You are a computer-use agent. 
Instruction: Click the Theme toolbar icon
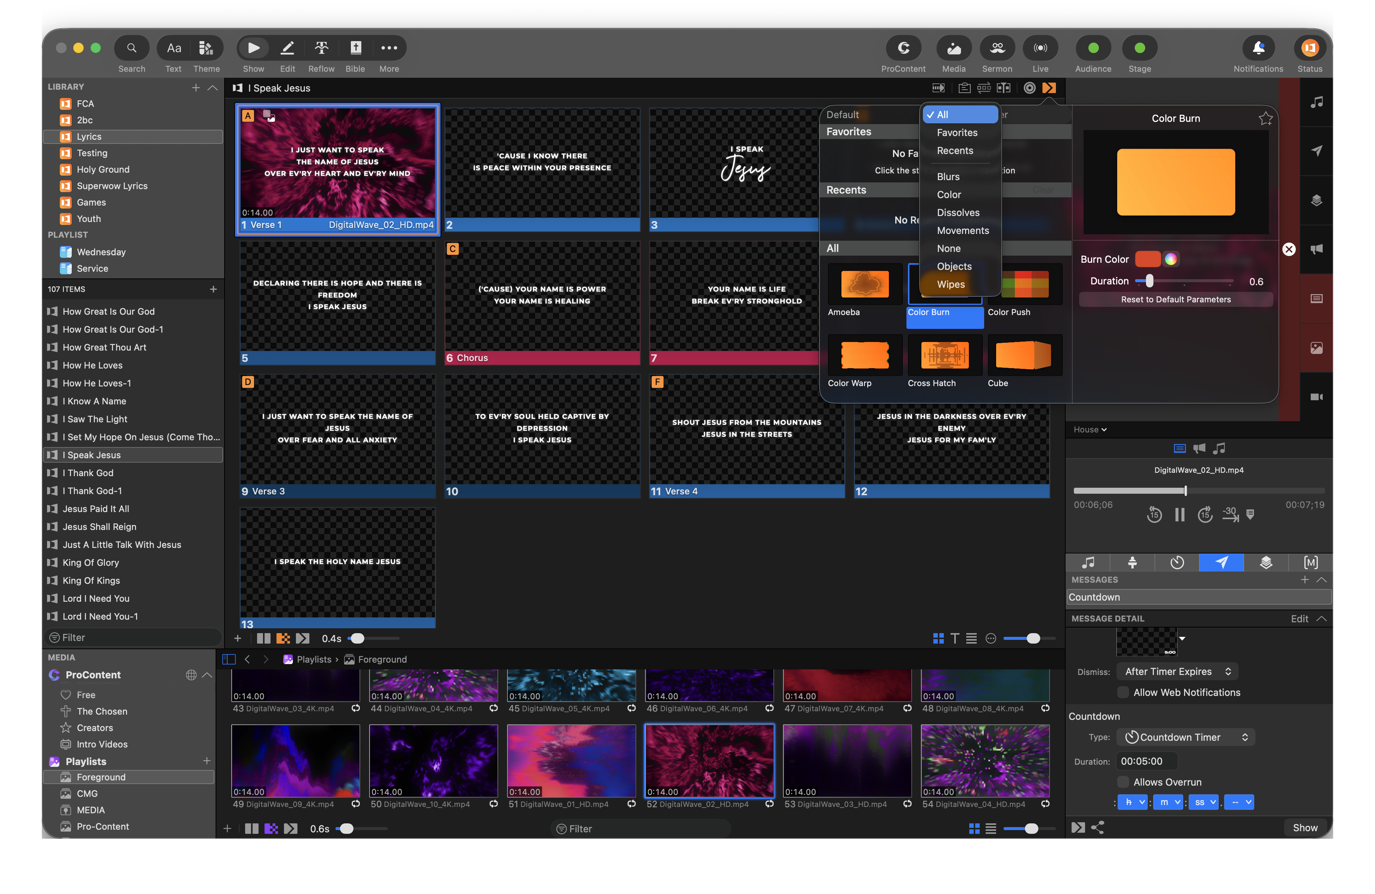tap(206, 49)
